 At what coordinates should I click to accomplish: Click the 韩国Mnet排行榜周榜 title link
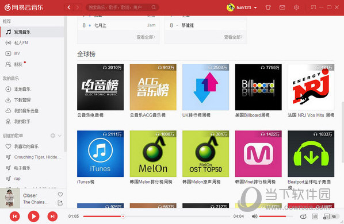click(x=255, y=181)
